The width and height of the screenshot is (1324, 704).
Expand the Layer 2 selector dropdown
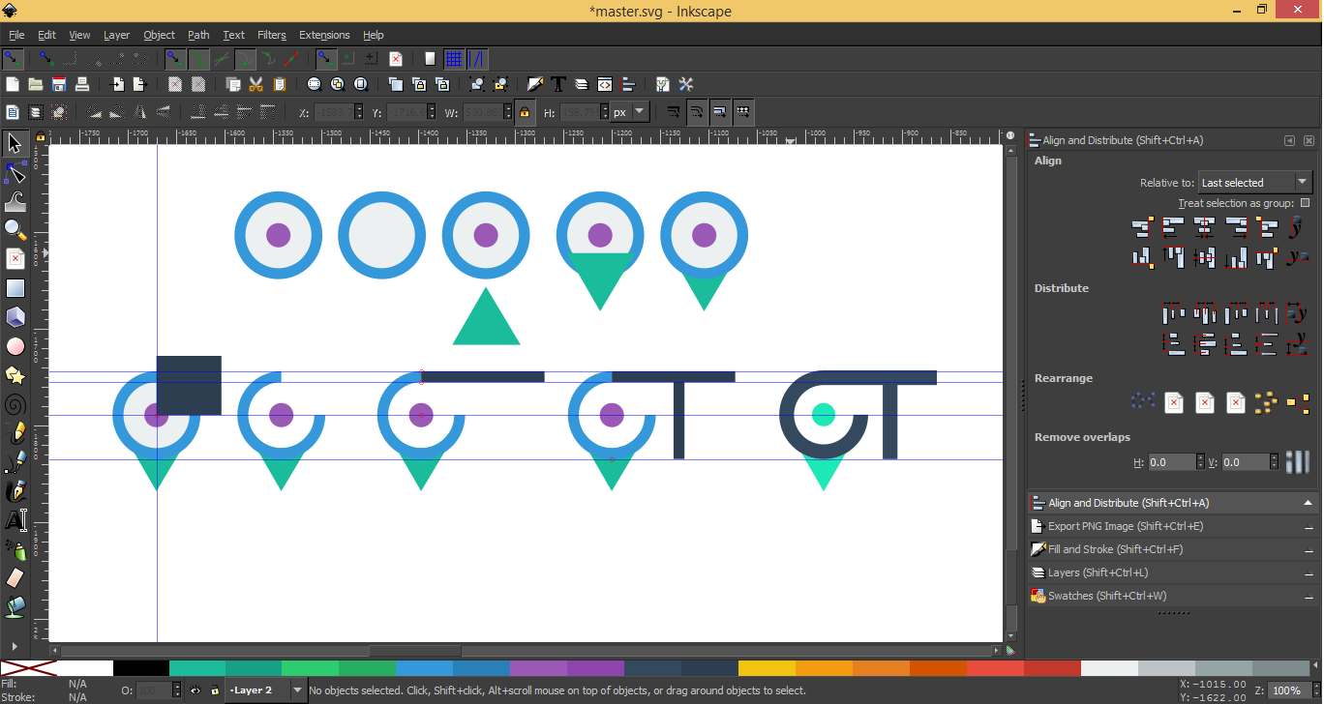click(x=297, y=690)
